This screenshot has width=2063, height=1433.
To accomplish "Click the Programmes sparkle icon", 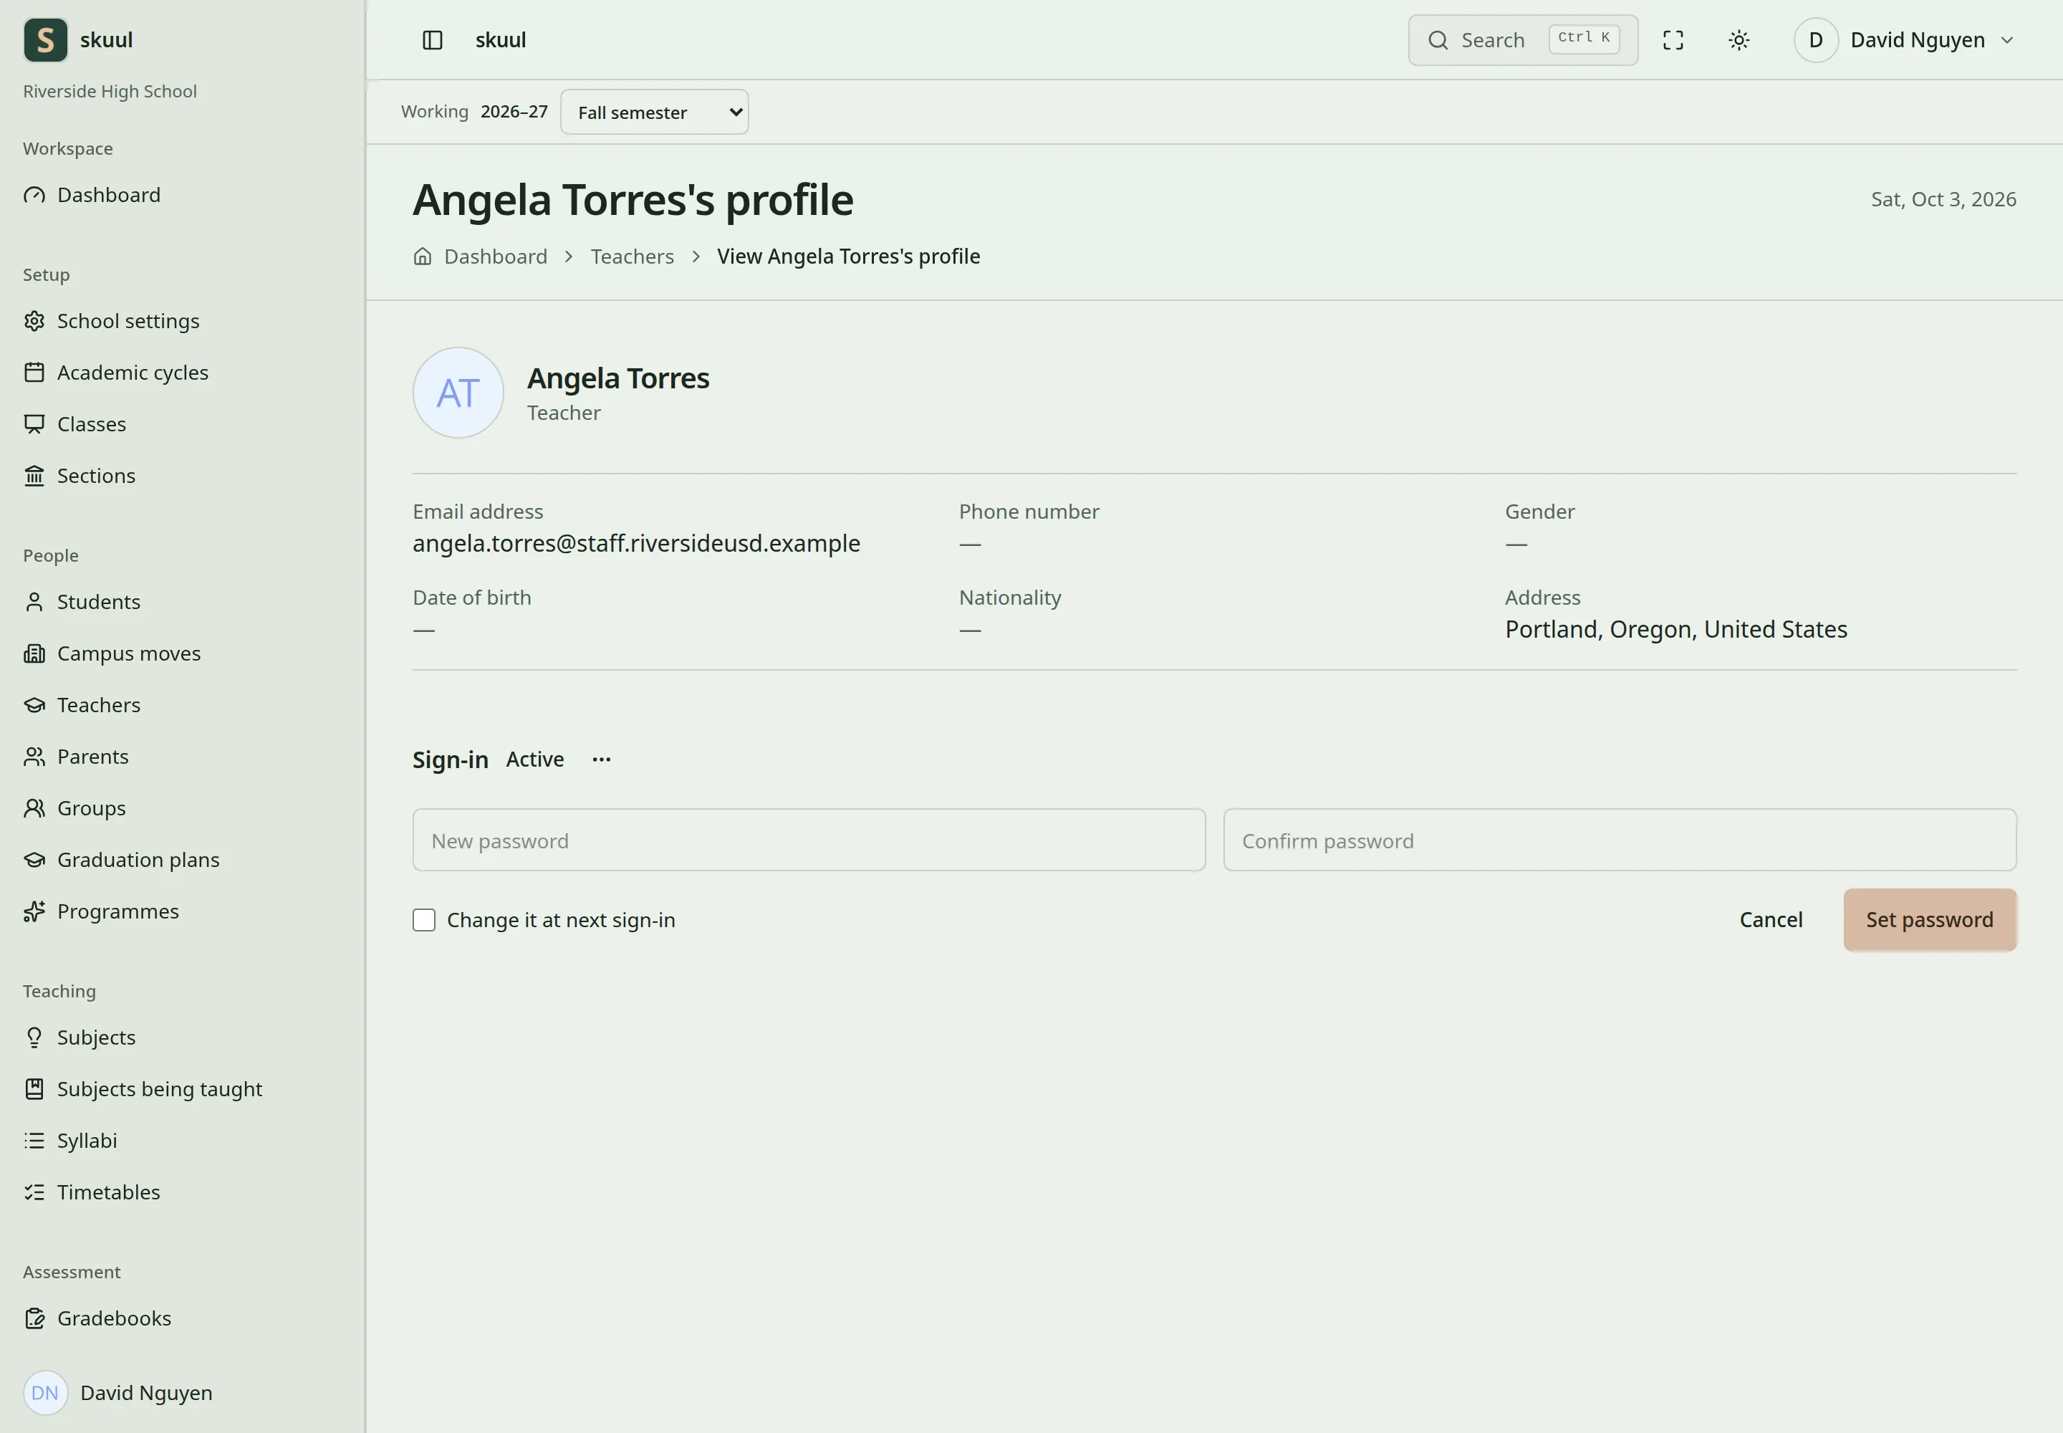I will click(34, 911).
